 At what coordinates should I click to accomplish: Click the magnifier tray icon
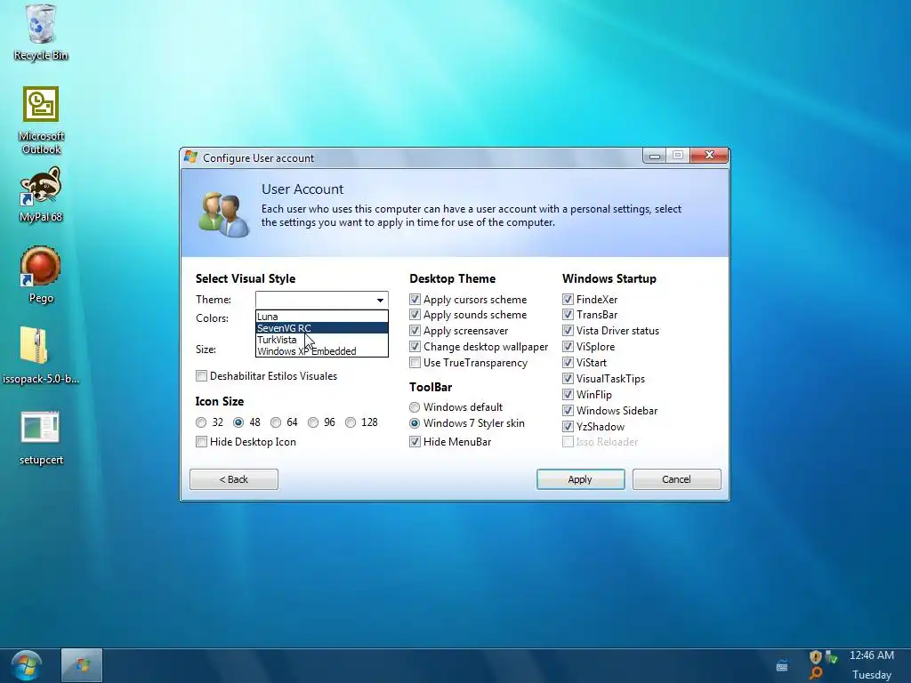click(816, 674)
